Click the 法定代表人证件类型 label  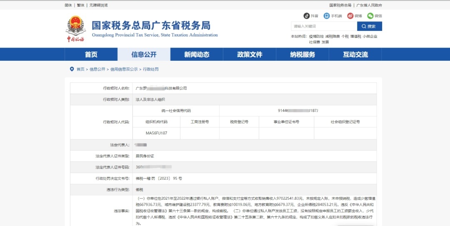112,156
